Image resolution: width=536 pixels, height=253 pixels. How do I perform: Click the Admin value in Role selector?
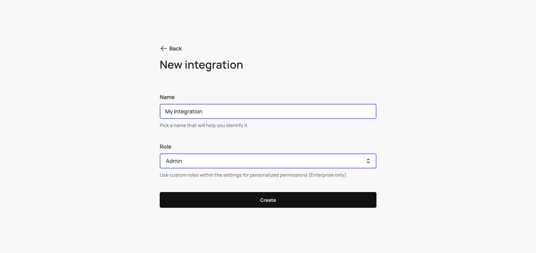click(174, 161)
